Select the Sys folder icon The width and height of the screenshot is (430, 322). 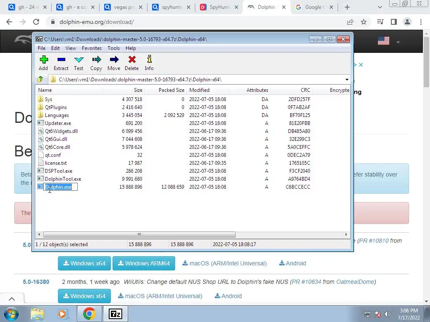point(41,99)
